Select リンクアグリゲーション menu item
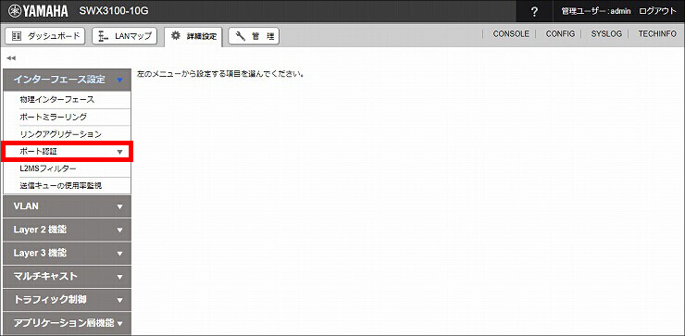The image size is (685, 336). 67,133
